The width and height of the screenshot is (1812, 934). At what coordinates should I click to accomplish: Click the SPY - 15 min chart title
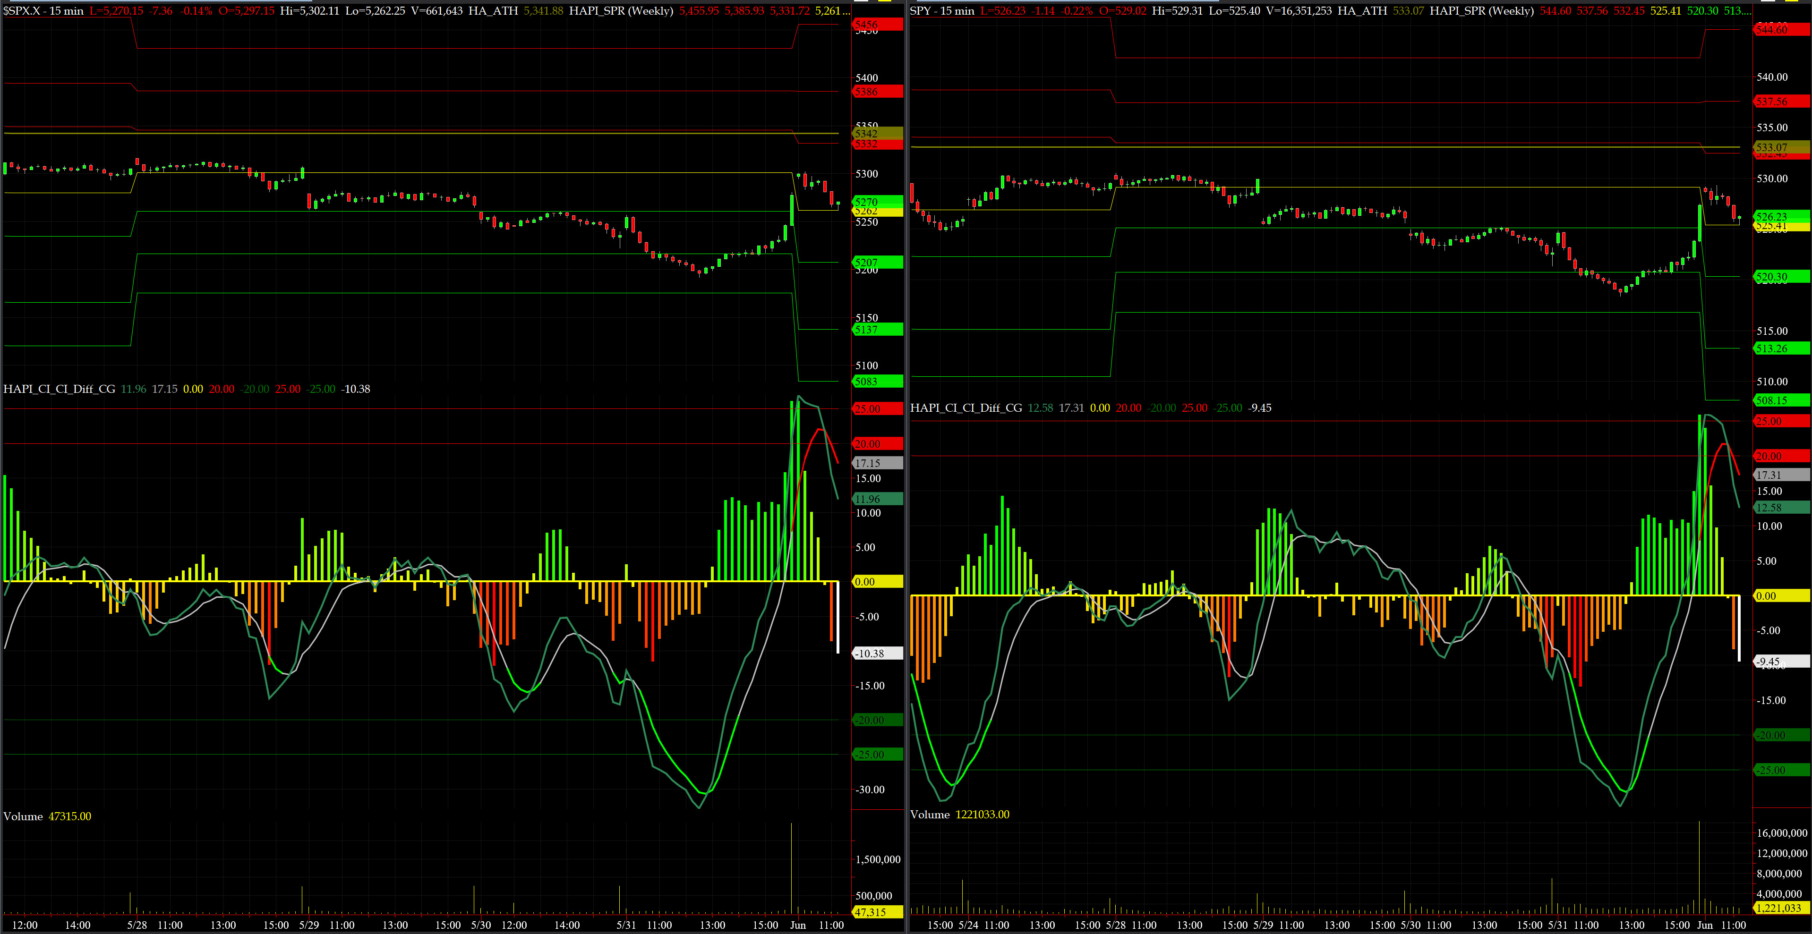[x=942, y=10]
